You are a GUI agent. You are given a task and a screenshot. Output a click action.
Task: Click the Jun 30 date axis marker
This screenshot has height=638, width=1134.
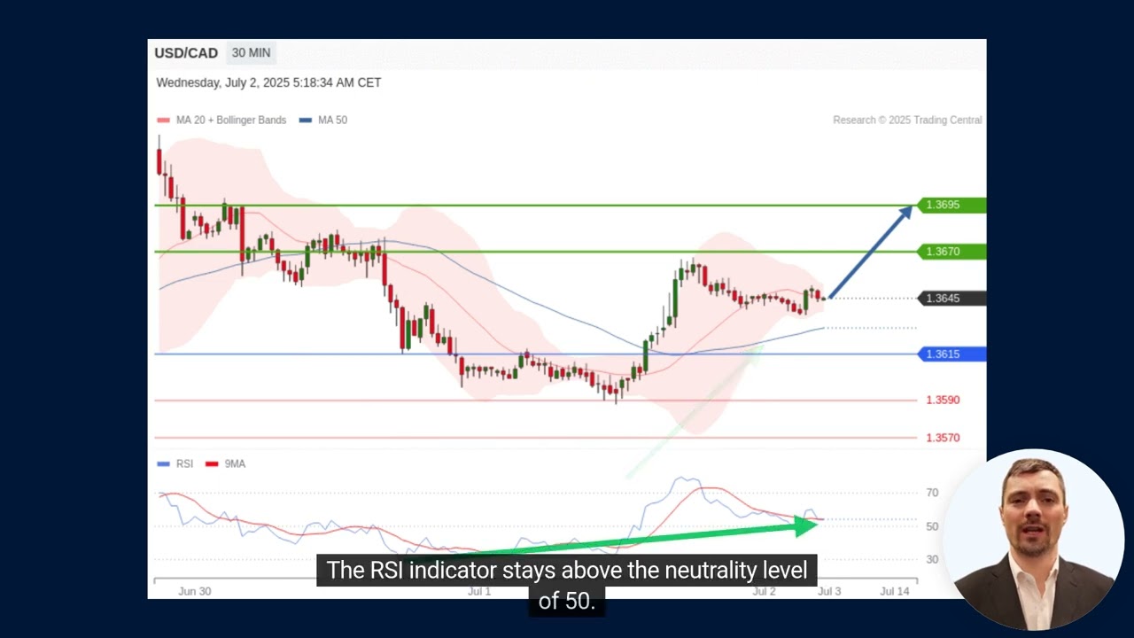[x=194, y=591]
